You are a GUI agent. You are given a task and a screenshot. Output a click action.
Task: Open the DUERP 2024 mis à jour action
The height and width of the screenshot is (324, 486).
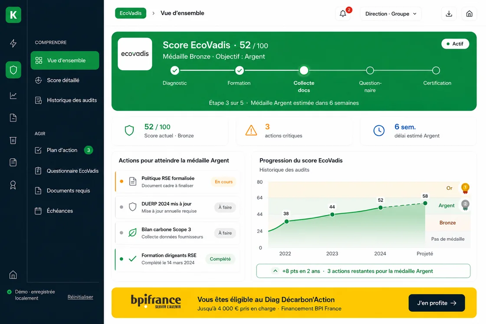(x=177, y=207)
